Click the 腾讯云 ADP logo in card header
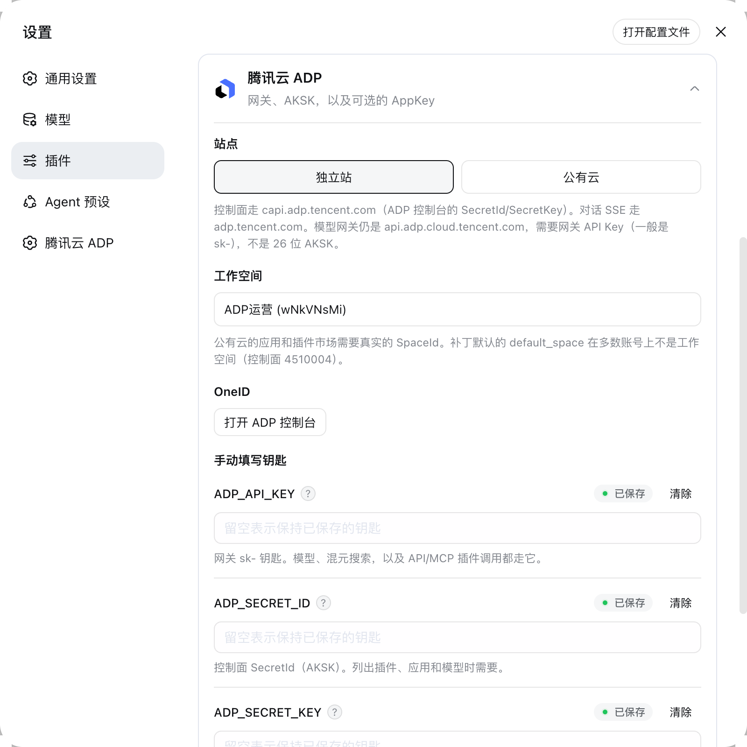This screenshot has width=747, height=747. (225, 89)
